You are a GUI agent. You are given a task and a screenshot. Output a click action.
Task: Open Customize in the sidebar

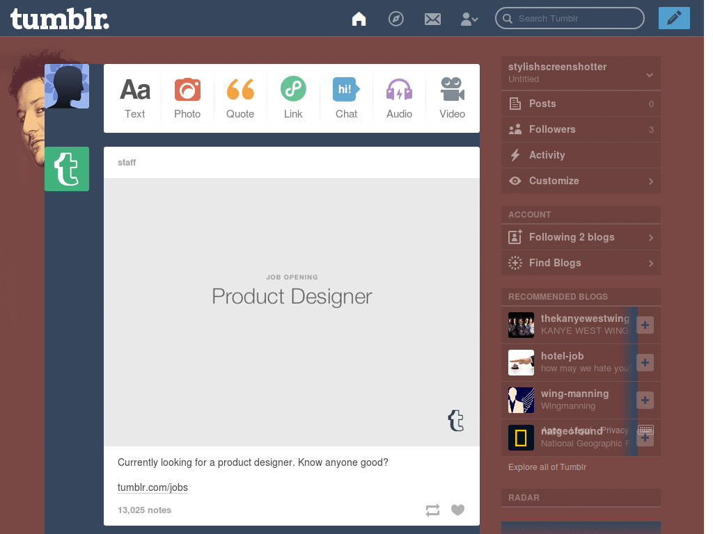pyautogui.click(x=581, y=181)
